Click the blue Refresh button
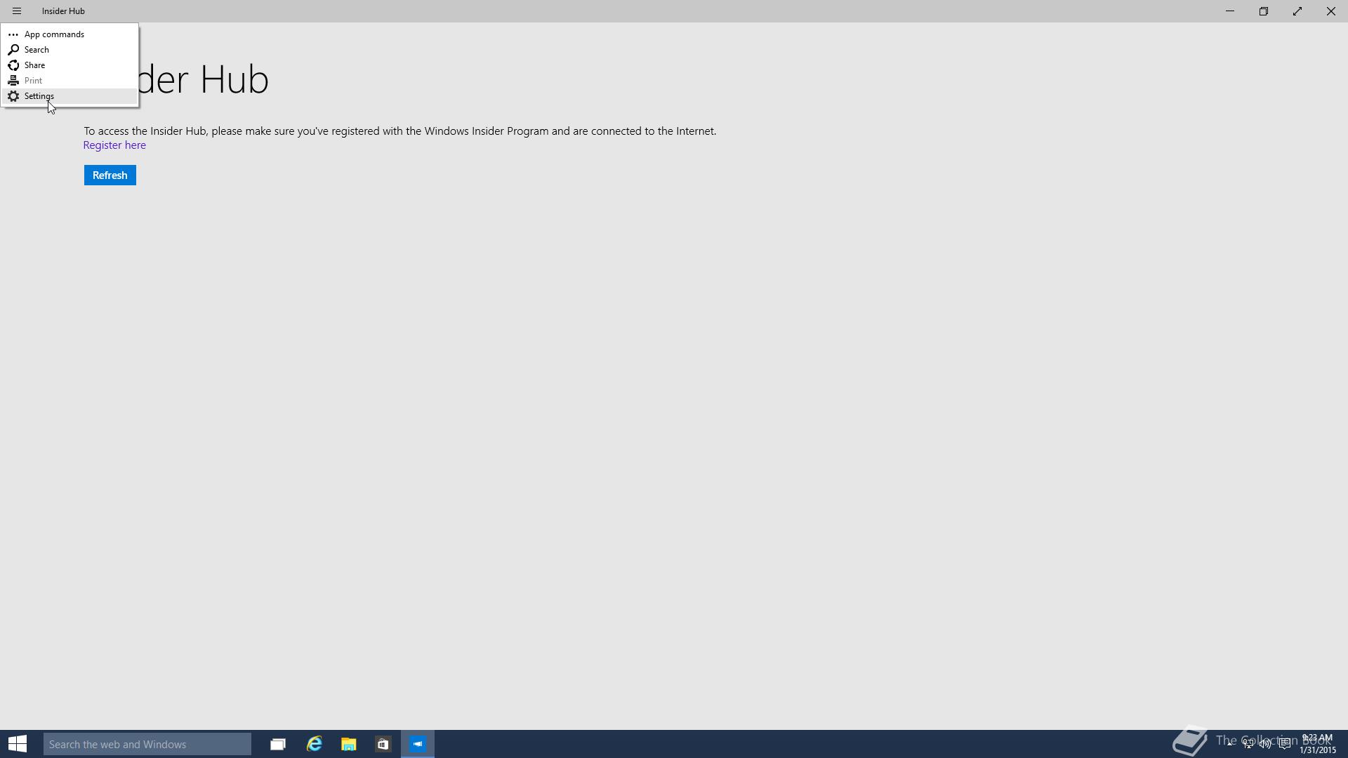Image resolution: width=1348 pixels, height=758 pixels. 110,175
